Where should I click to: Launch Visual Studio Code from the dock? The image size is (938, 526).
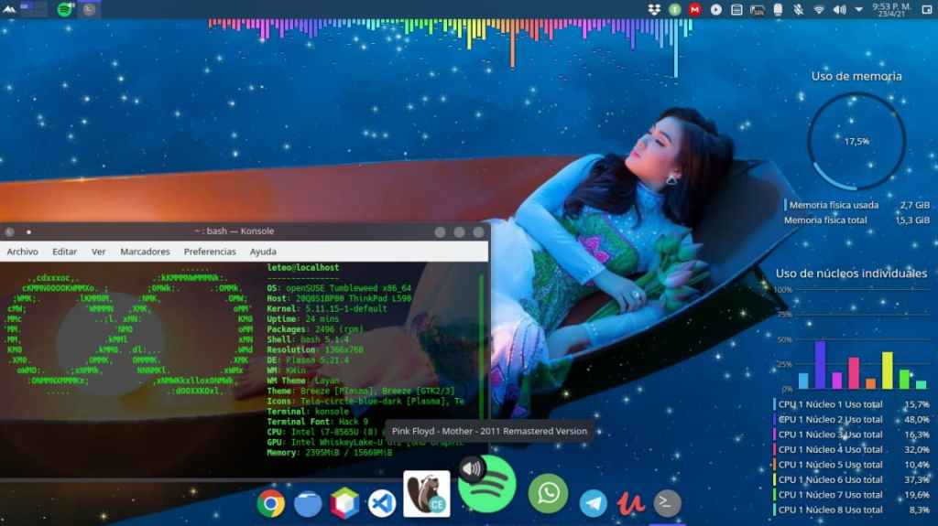click(x=381, y=502)
